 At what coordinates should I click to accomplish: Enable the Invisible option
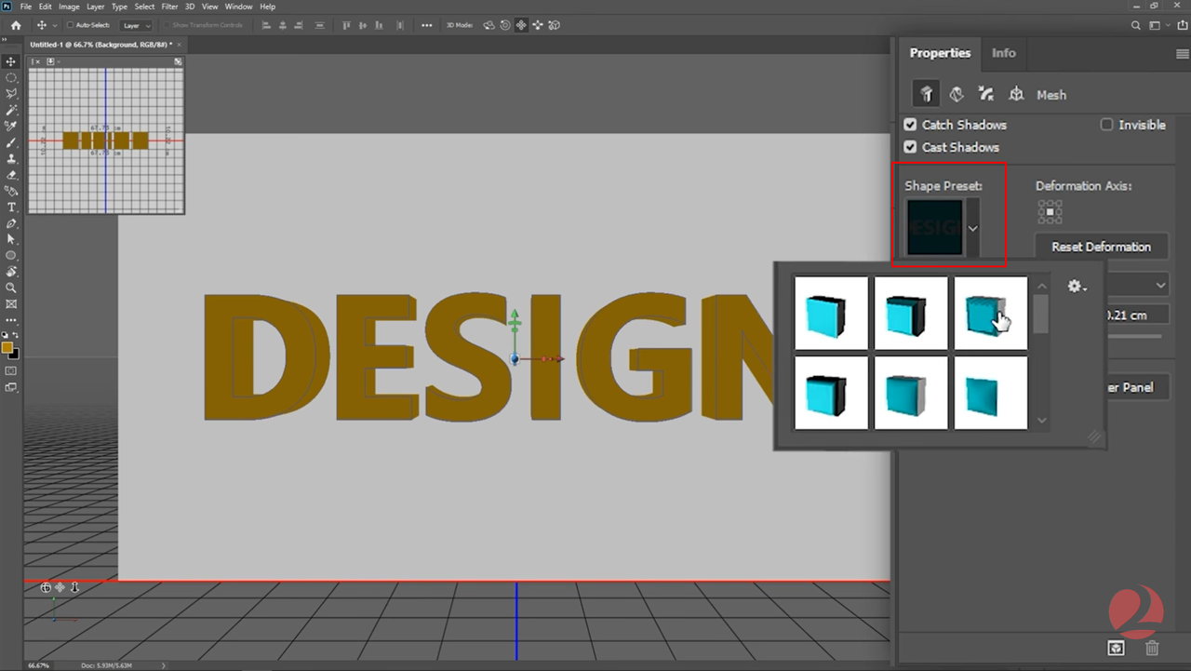(x=1106, y=124)
